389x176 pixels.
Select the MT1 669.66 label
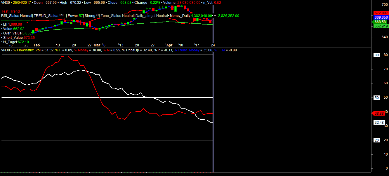coord(12,25)
